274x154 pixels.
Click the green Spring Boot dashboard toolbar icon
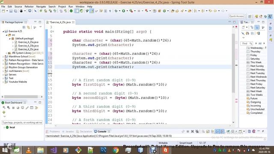[x=71, y=11]
